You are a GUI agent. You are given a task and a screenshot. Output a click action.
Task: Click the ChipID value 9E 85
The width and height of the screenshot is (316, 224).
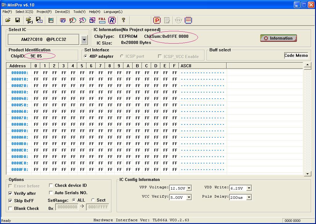click(x=36, y=56)
